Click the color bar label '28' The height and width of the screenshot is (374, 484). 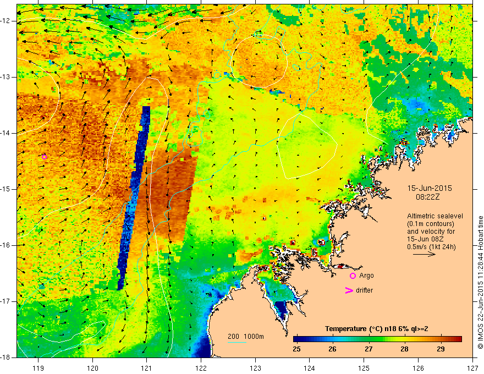[405, 349]
